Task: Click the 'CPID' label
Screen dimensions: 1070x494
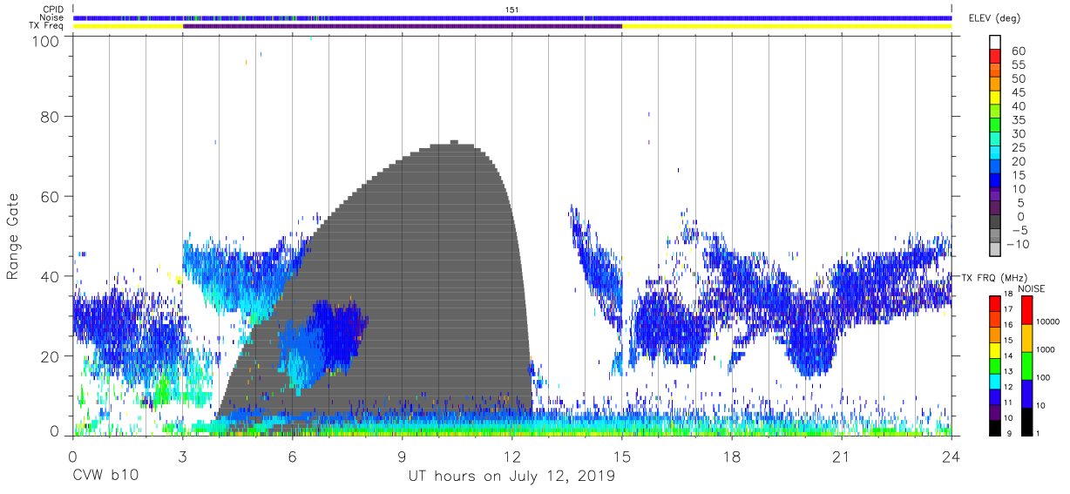Action: click(x=52, y=9)
